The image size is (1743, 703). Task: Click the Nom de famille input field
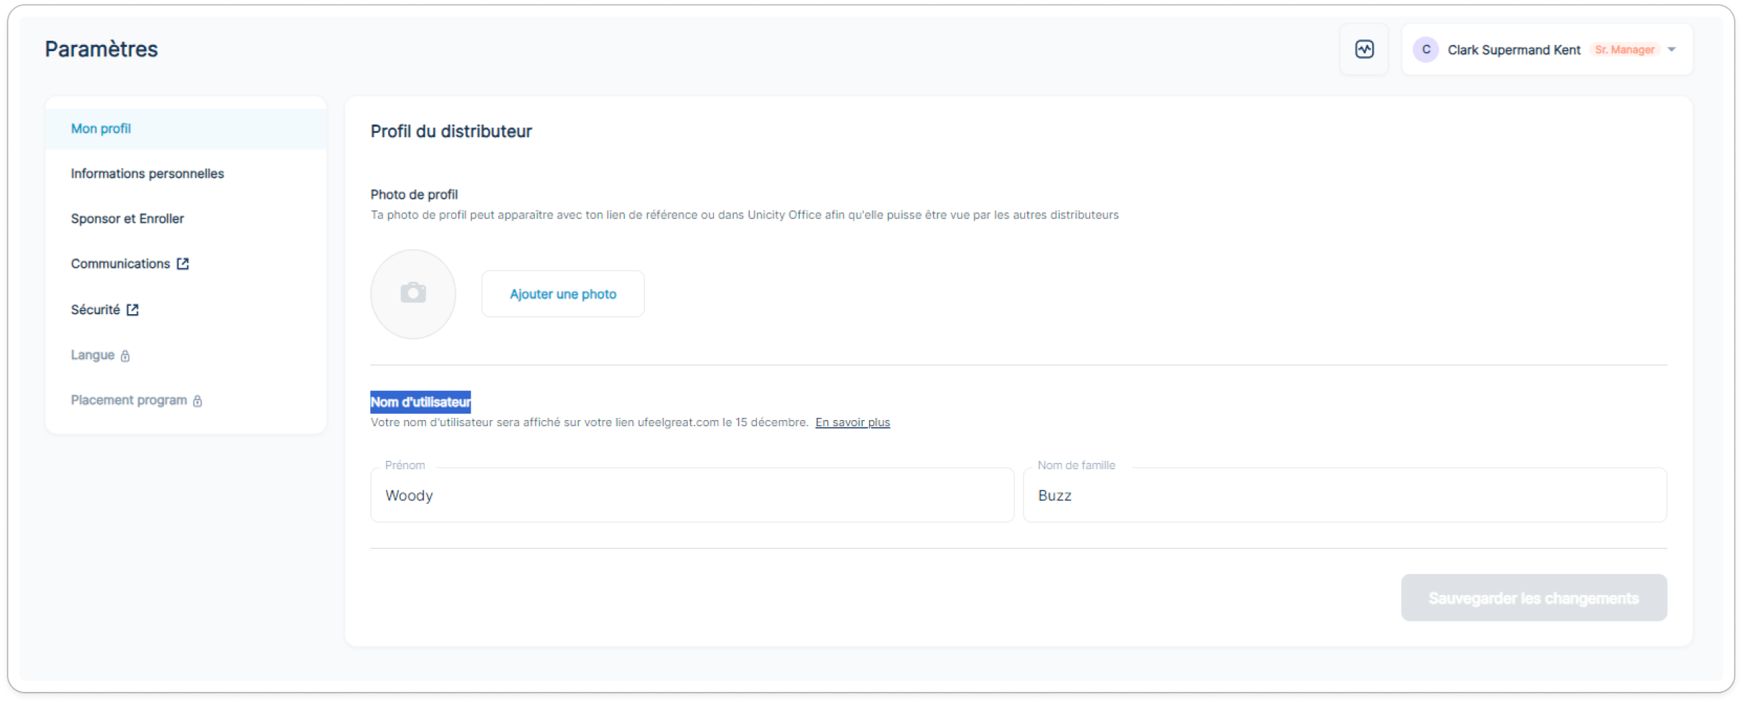[1344, 495]
